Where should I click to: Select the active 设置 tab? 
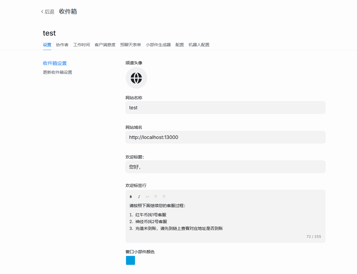coord(47,45)
